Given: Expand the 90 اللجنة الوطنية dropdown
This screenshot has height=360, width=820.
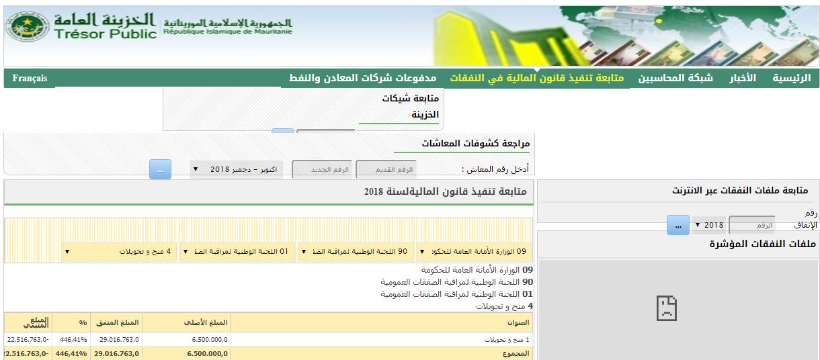Looking at the screenshot, I should point(355,252).
